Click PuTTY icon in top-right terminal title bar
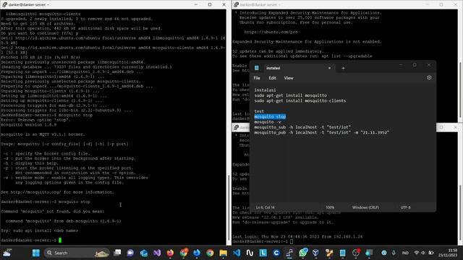Viewport: 463px width, 260px height. click(237, 5)
